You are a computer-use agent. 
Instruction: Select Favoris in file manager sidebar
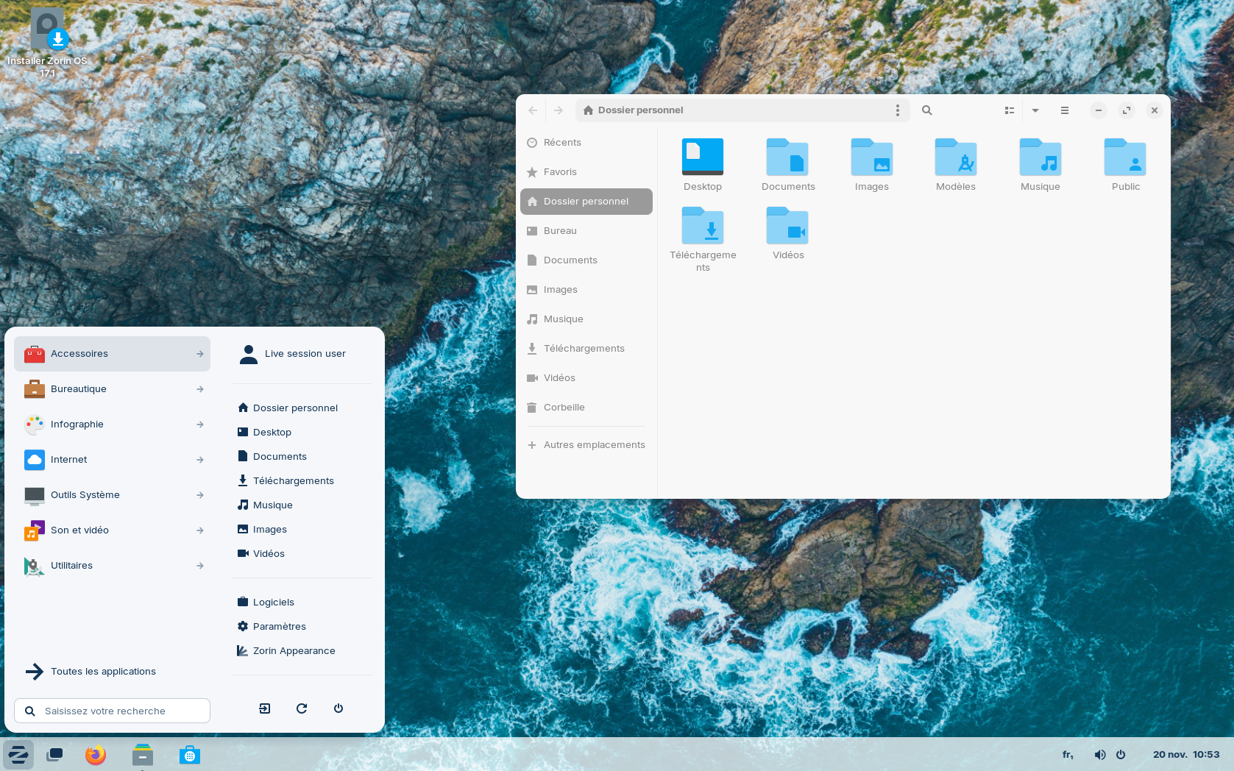[x=586, y=172]
